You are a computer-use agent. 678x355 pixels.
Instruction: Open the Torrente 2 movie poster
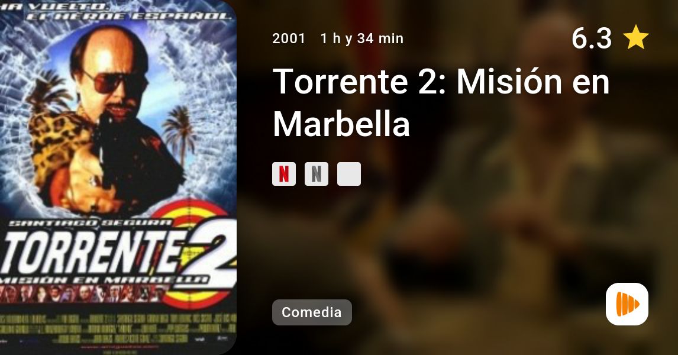coord(118,177)
